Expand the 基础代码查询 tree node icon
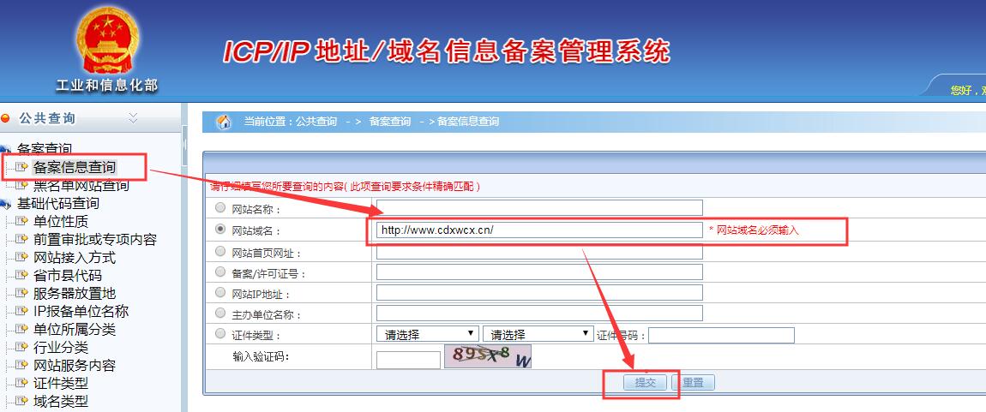The height and width of the screenshot is (412, 986). point(6,204)
